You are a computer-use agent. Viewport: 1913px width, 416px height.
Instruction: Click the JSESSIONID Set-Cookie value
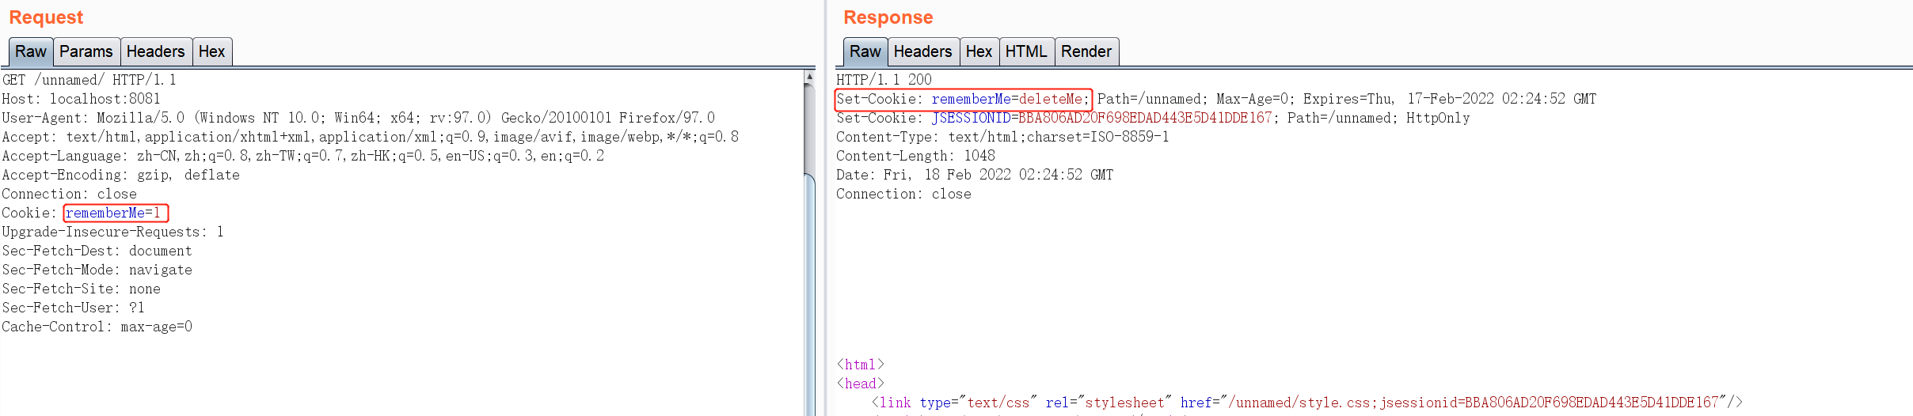click(1101, 118)
